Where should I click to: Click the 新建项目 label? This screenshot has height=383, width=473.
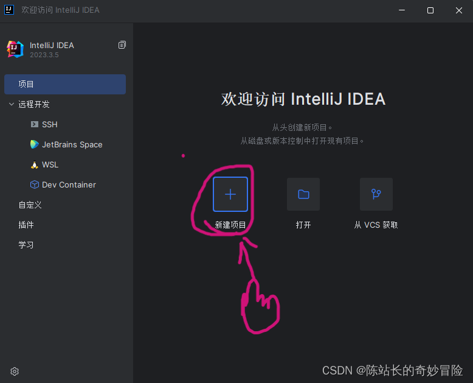[x=230, y=225]
